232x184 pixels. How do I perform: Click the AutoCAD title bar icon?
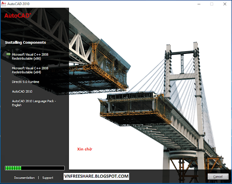4,4
